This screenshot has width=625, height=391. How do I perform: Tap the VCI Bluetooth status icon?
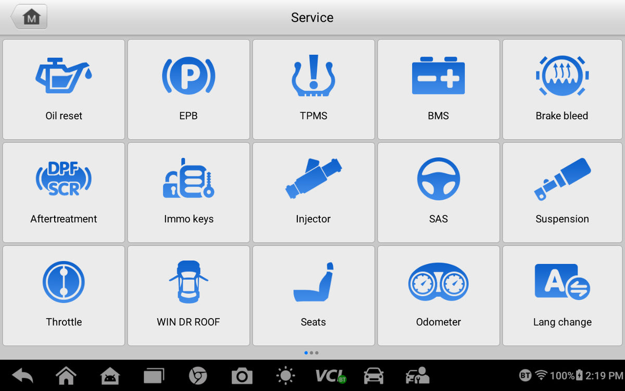pyautogui.click(x=331, y=375)
